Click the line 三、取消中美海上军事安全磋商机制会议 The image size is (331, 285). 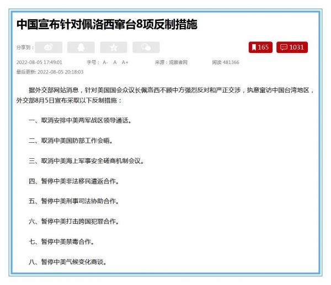point(87,161)
